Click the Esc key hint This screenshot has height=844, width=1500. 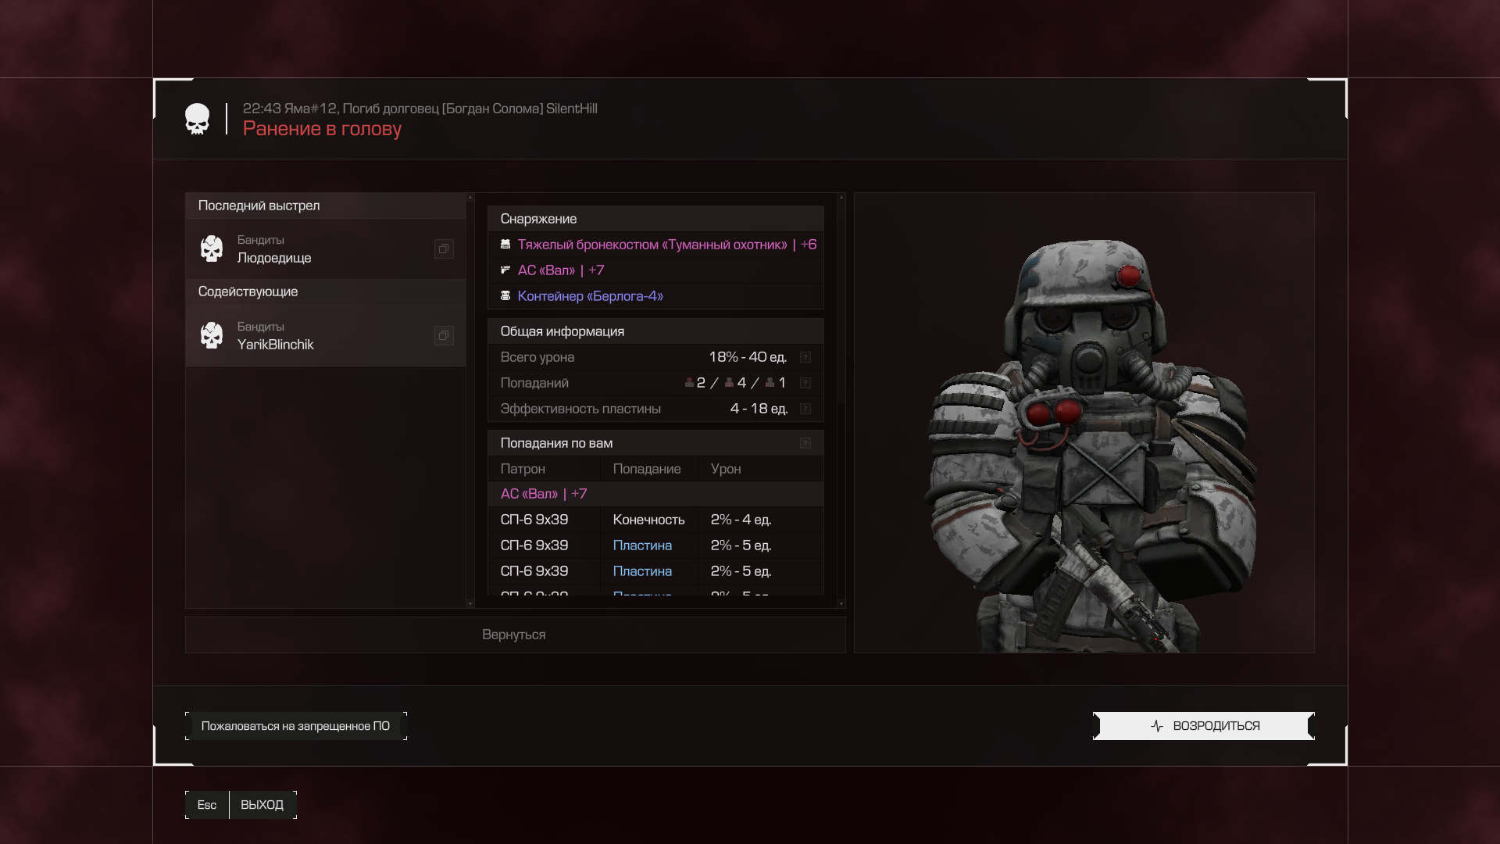point(207,805)
